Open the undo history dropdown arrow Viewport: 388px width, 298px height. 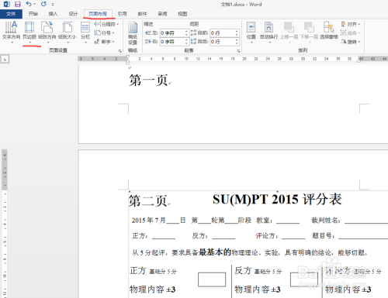pos(34,4)
